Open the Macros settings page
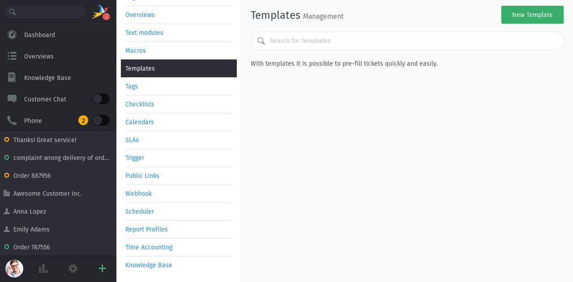This screenshot has width=573, height=282. 136,51
